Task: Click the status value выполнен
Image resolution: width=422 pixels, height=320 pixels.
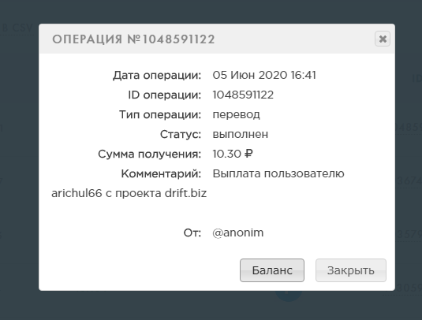Action: click(241, 134)
